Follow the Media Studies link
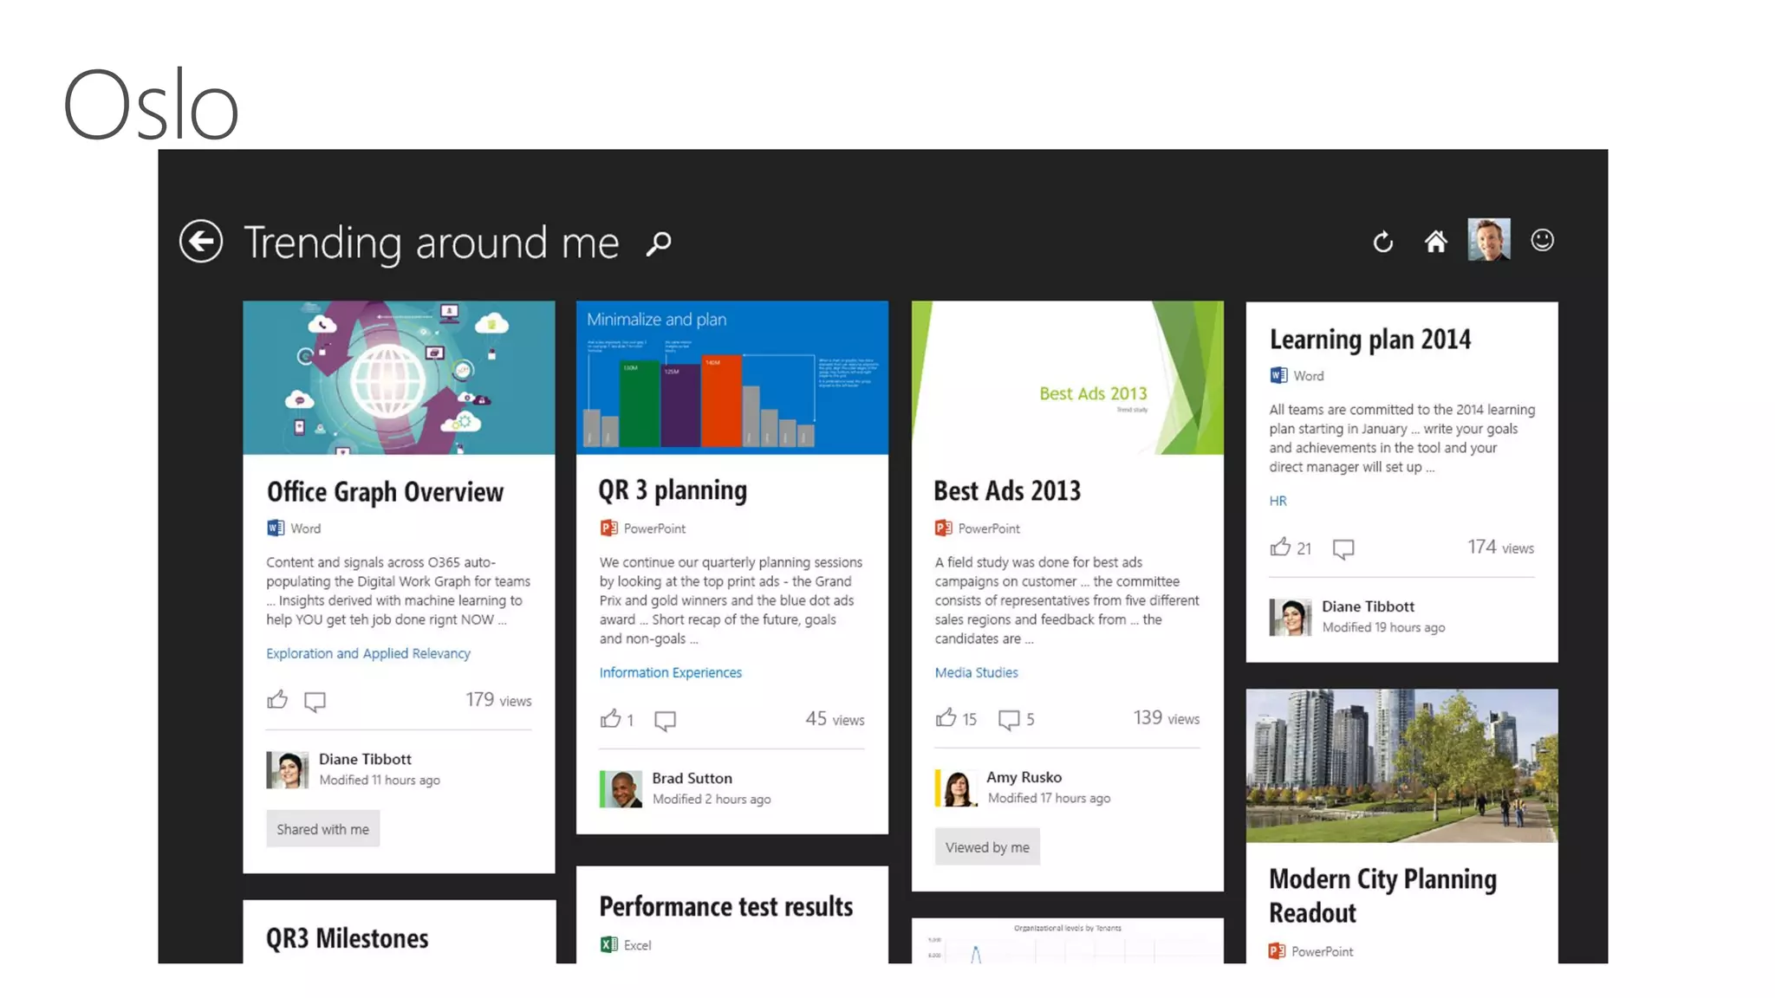 point(976,672)
